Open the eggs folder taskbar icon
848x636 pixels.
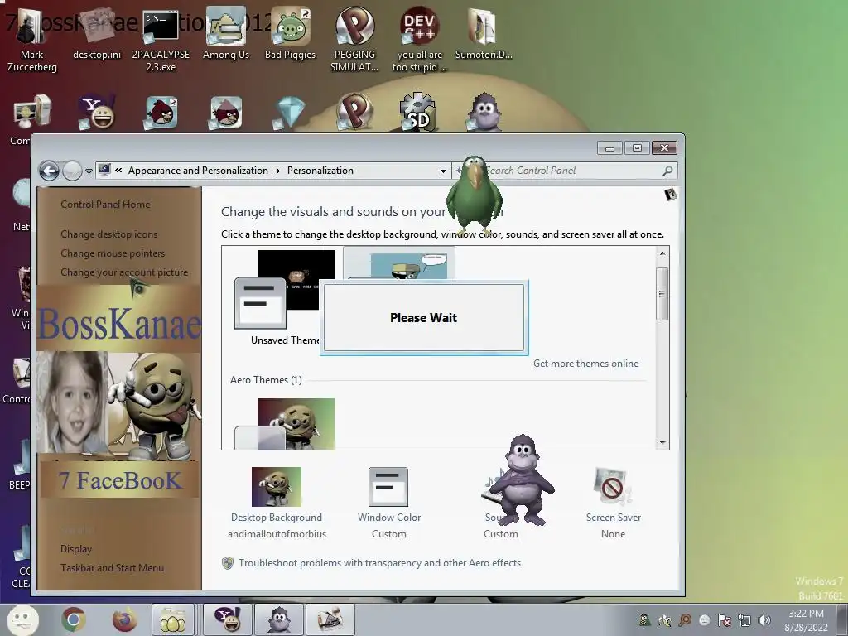coord(173,619)
